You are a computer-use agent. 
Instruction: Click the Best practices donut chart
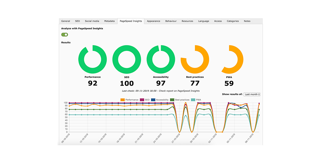coord(195,60)
